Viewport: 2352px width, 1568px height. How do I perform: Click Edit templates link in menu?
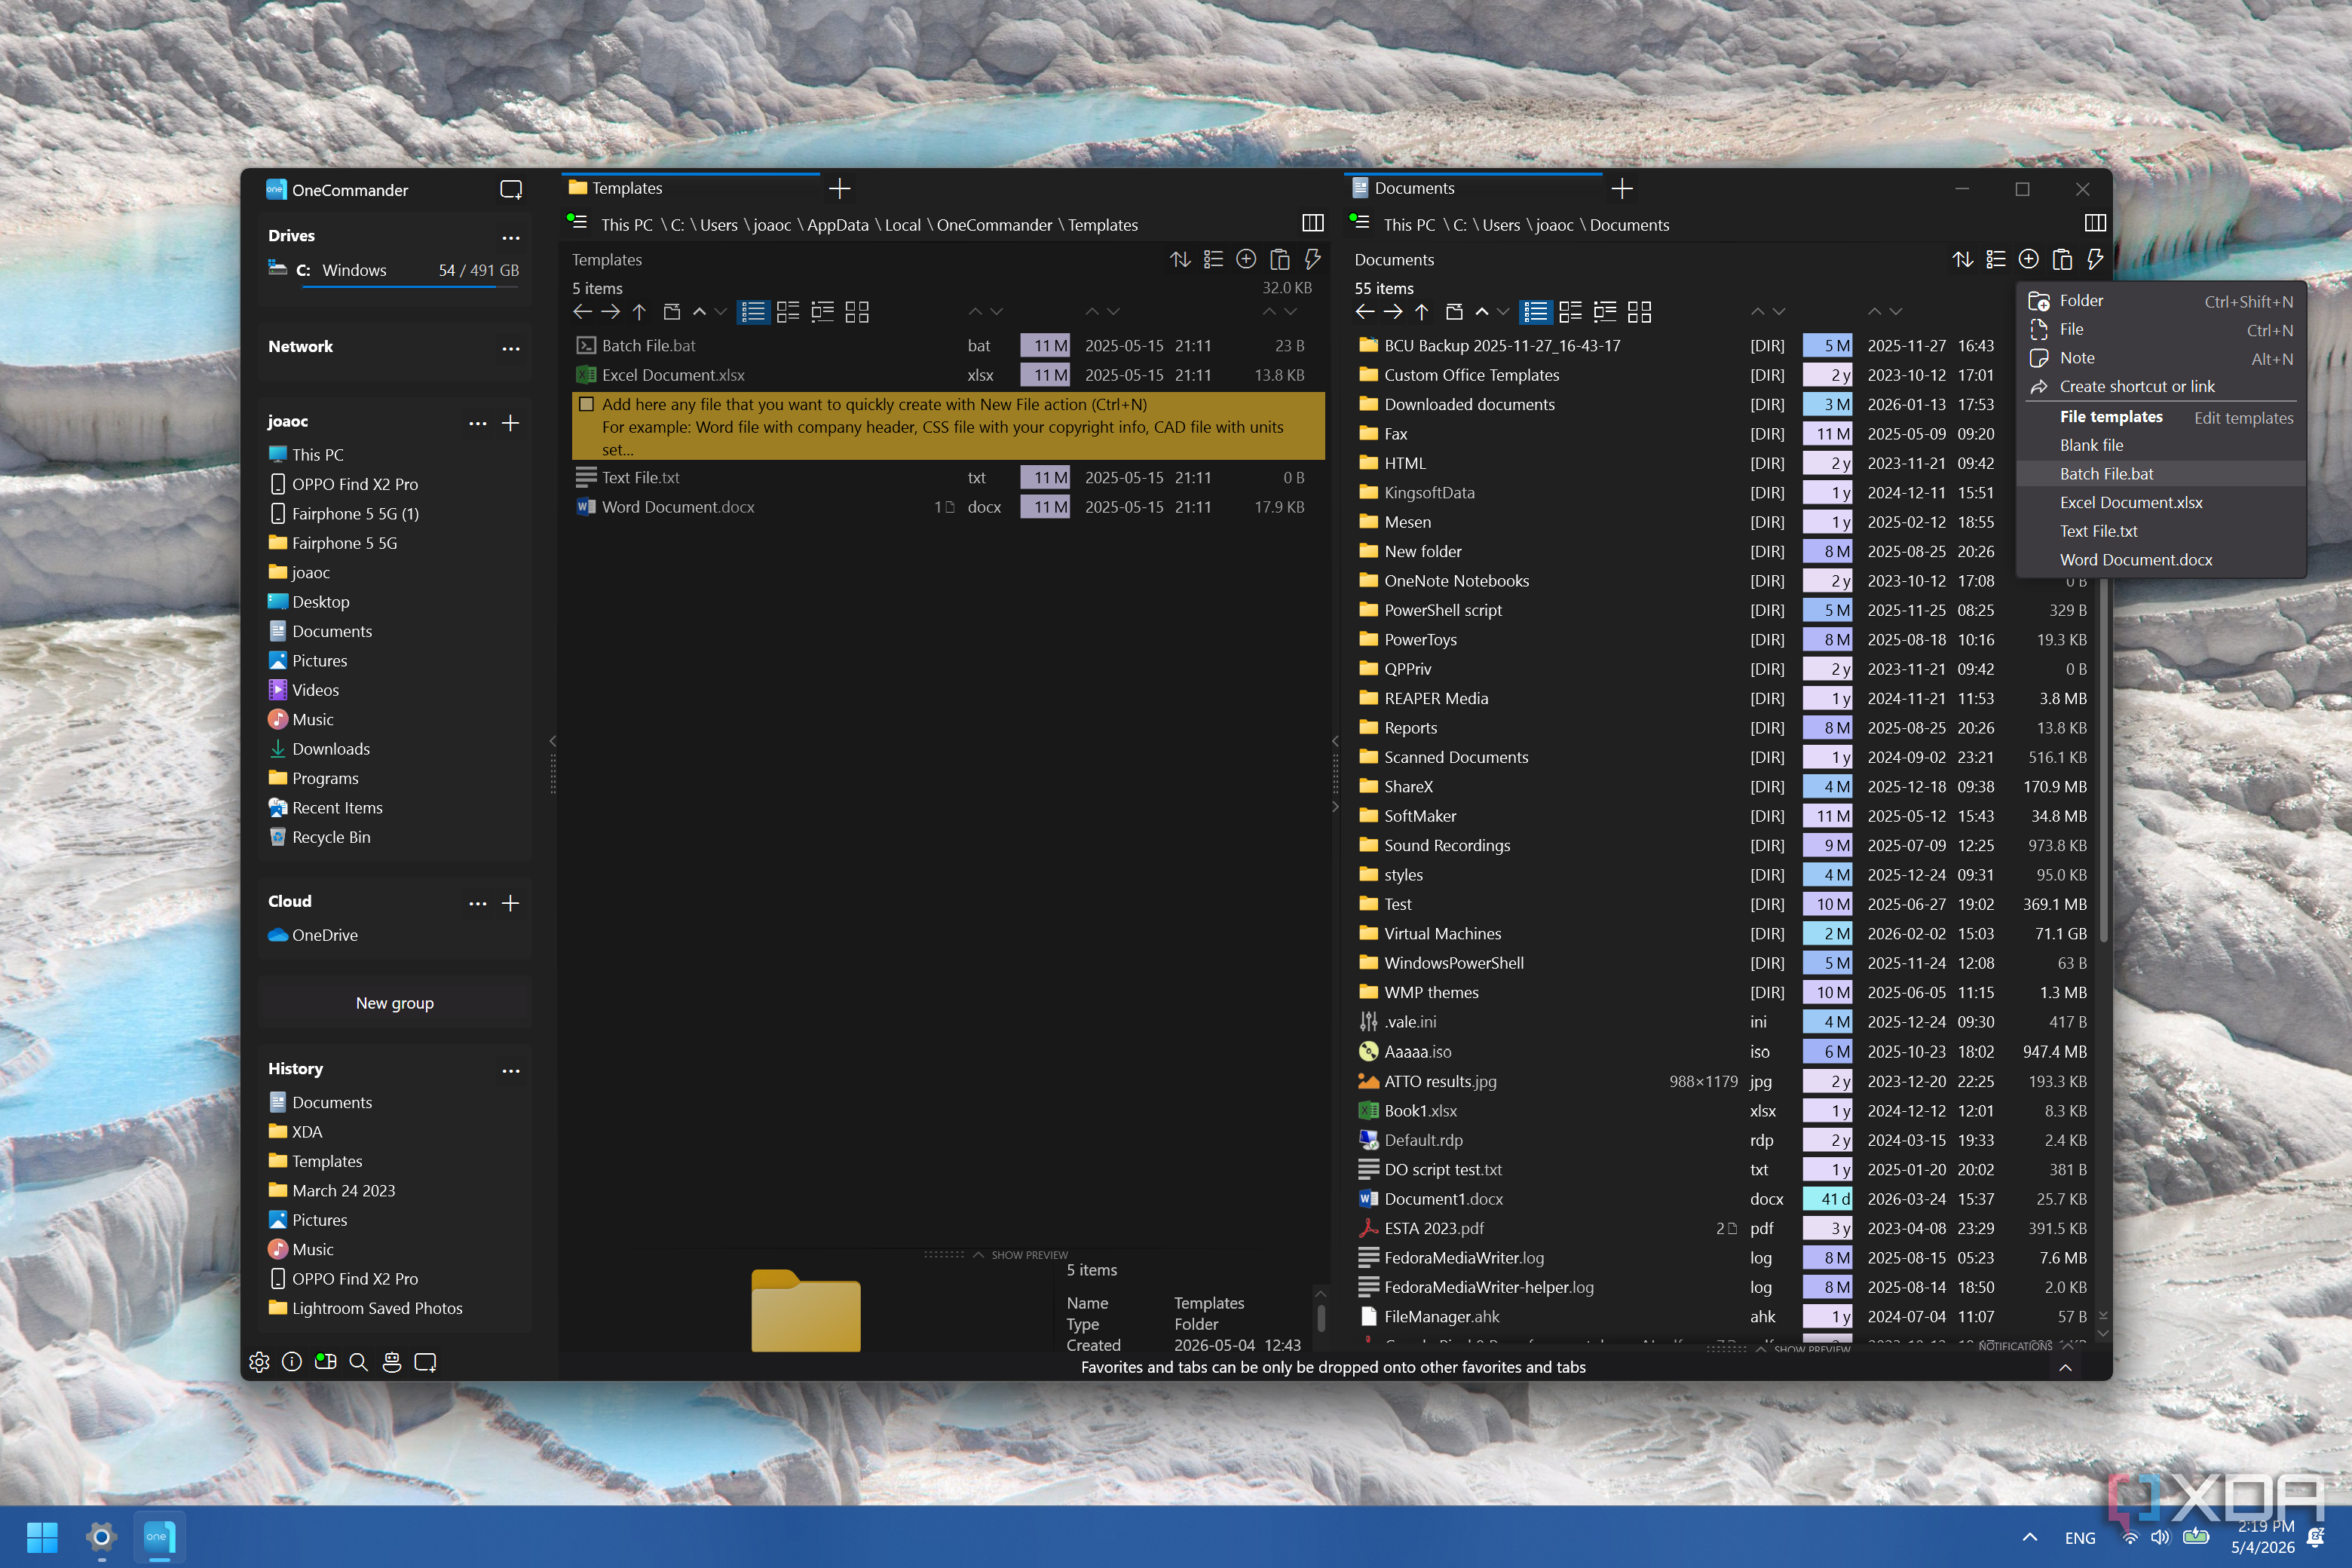(x=2243, y=417)
